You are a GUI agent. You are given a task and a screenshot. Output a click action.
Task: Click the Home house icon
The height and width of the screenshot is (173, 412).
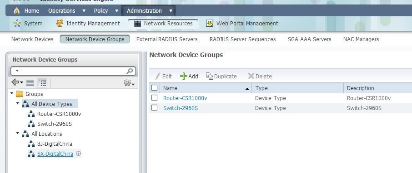(x=16, y=11)
